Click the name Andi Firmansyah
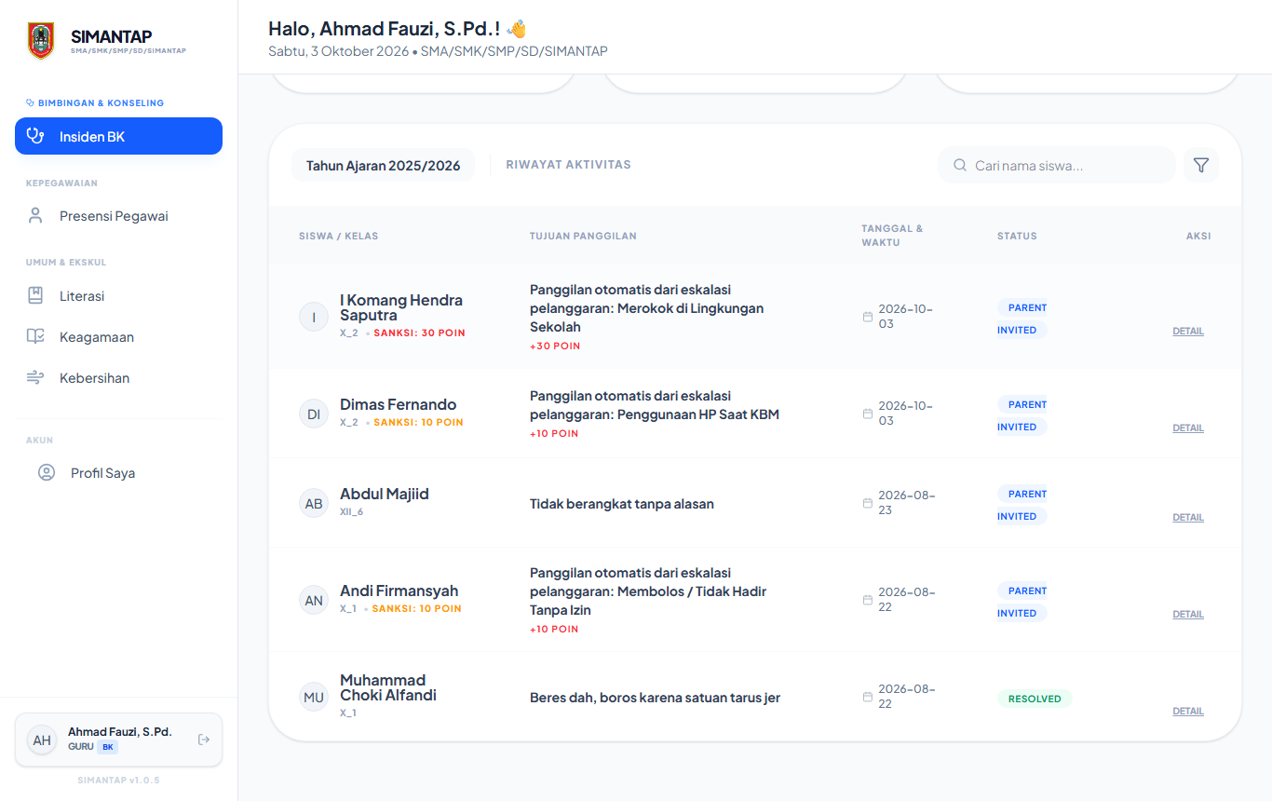1272x801 pixels. 399,591
